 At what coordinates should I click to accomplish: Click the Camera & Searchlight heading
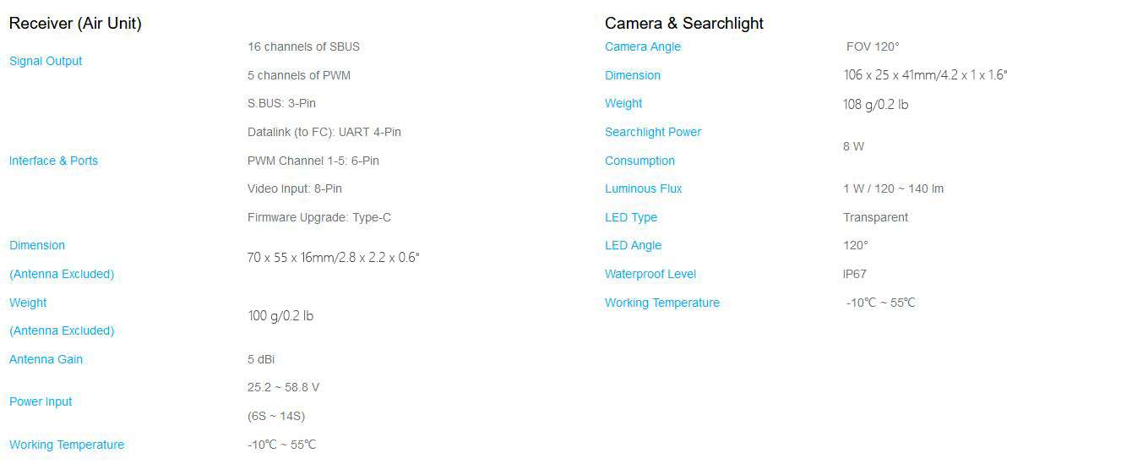683,24
